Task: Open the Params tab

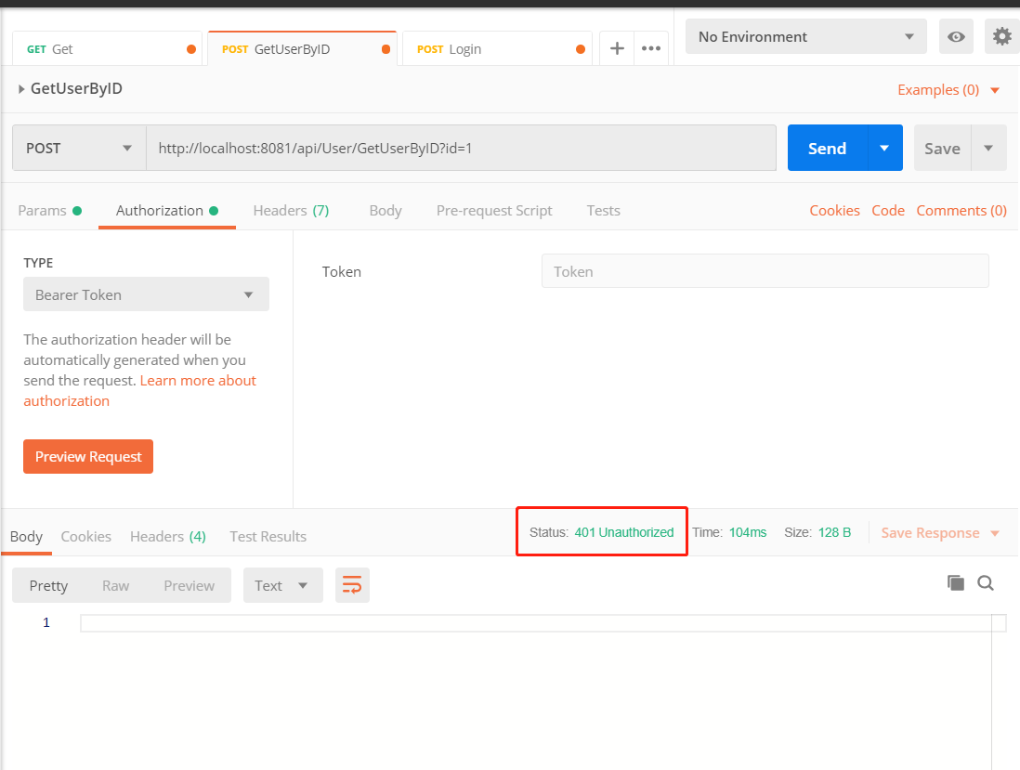Action: [49, 211]
